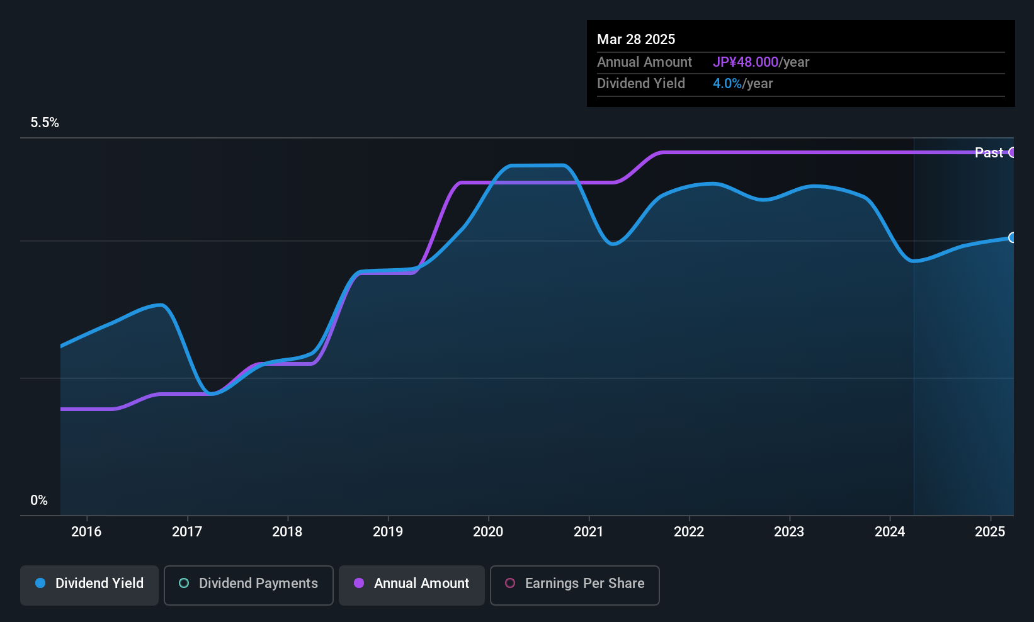1034x622 pixels.
Task: Click the 0% y-axis label
Action: [x=39, y=500]
